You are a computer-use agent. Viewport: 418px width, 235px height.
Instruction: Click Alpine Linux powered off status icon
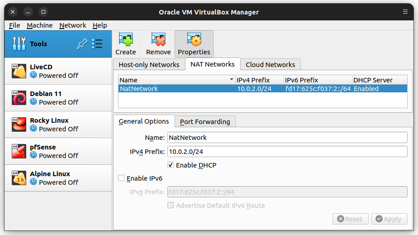(33, 182)
